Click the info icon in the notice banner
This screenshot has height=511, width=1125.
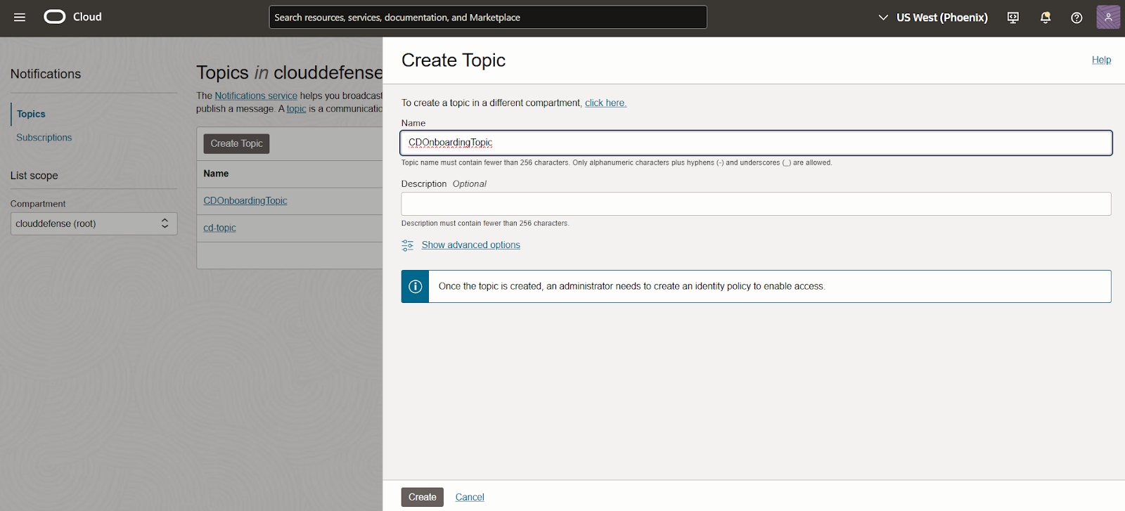pos(416,287)
